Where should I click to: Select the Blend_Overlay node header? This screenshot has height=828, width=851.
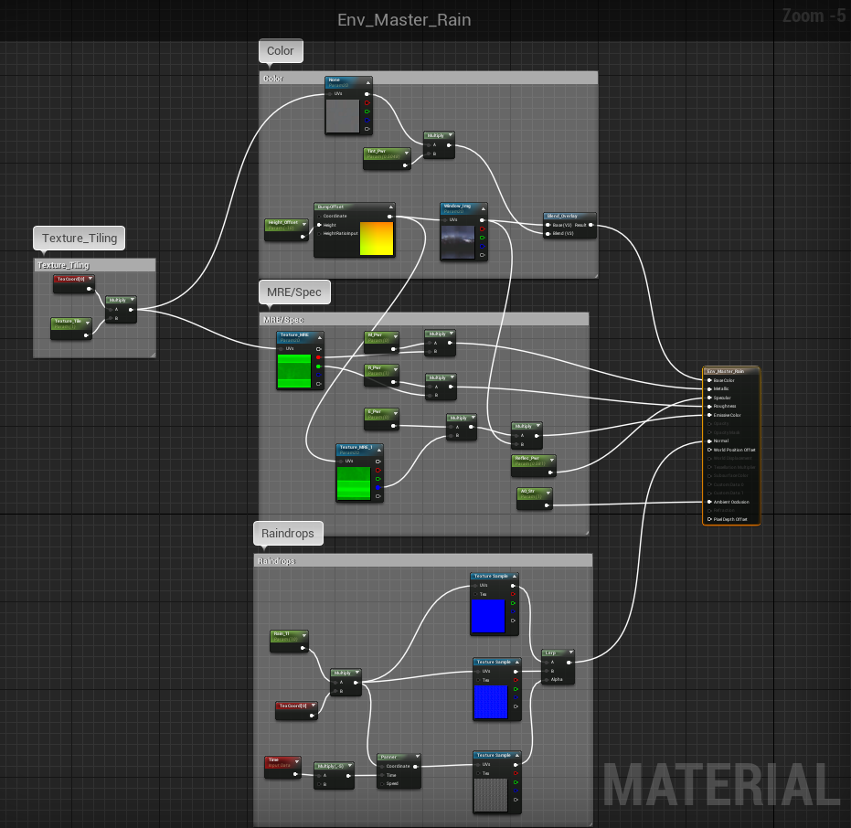569,216
